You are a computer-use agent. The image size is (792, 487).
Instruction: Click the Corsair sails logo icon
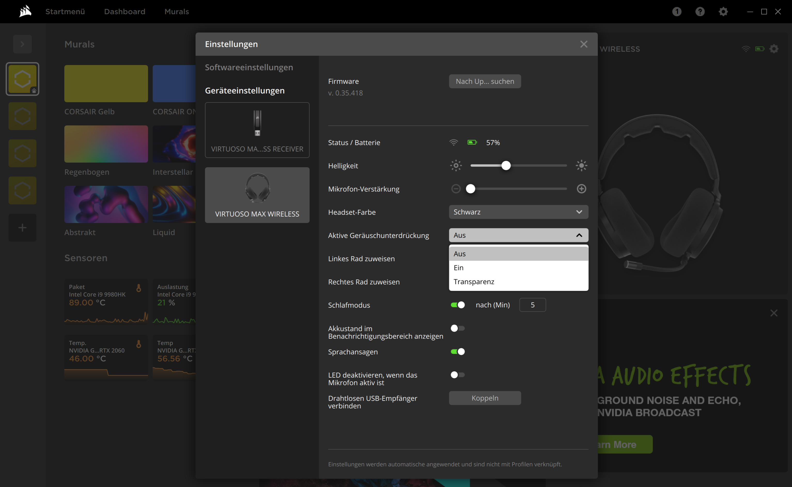point(25,11)
